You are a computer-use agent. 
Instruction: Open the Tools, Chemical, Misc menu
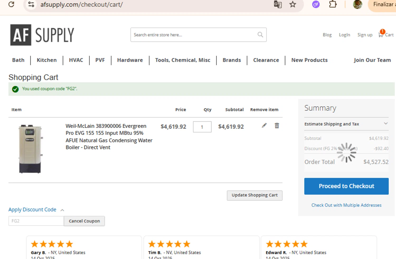(183, 60)
